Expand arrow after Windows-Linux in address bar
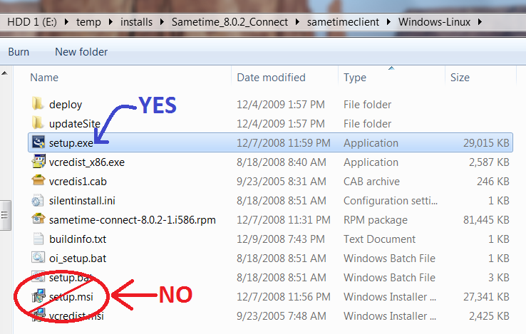The height and width of the screenshot is (334, 526). click(480, 22)
